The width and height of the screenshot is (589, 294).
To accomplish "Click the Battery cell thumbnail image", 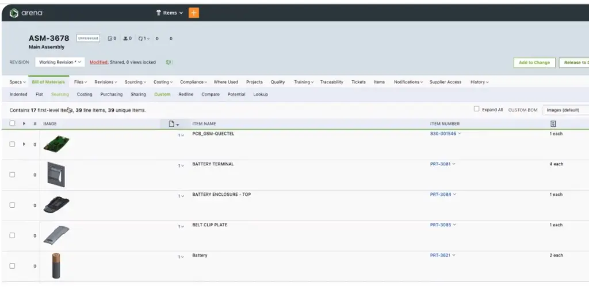I will 56,266.
